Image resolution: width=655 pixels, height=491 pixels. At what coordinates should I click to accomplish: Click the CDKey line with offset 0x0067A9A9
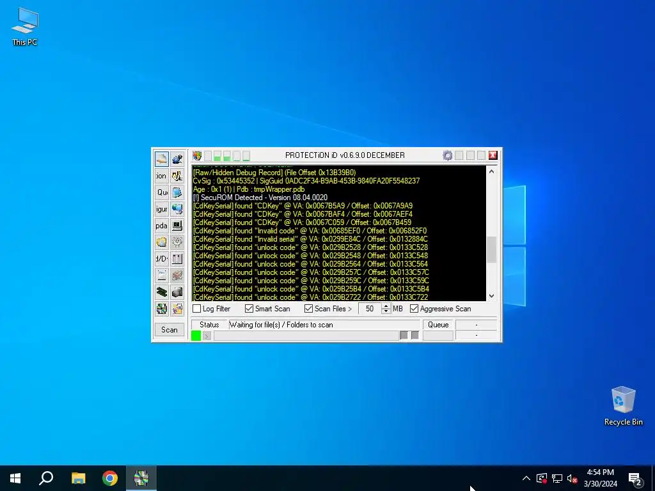pyautogui.click(x=303, y=206)
